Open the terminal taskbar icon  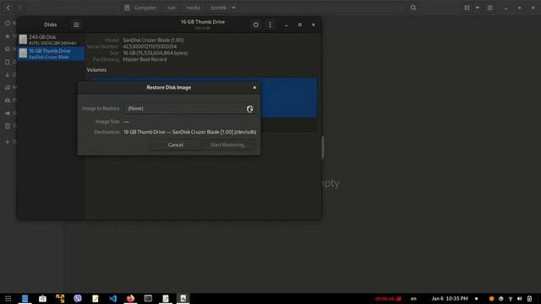point(148,298)
